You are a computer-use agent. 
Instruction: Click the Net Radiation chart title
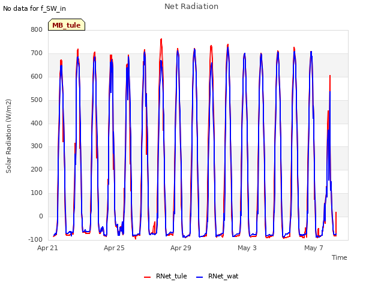coord(191,7)
